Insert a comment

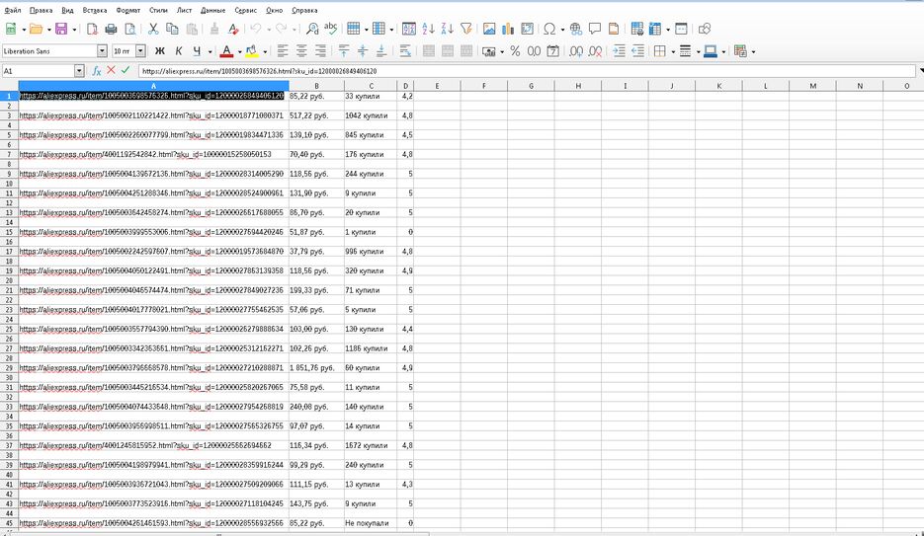595,29
